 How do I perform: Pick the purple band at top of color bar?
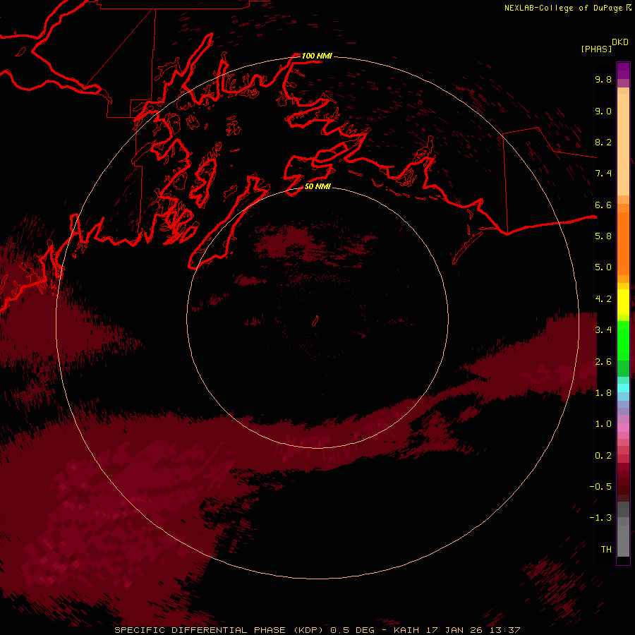(x=623, y=71)
